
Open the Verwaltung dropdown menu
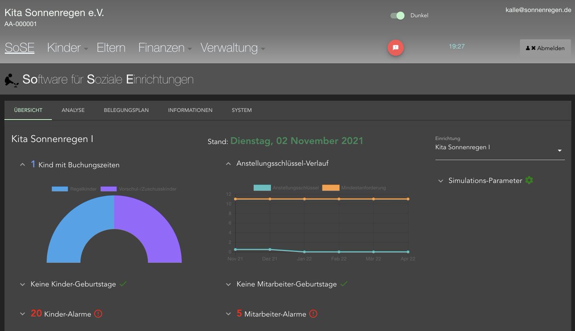point(233,48)
